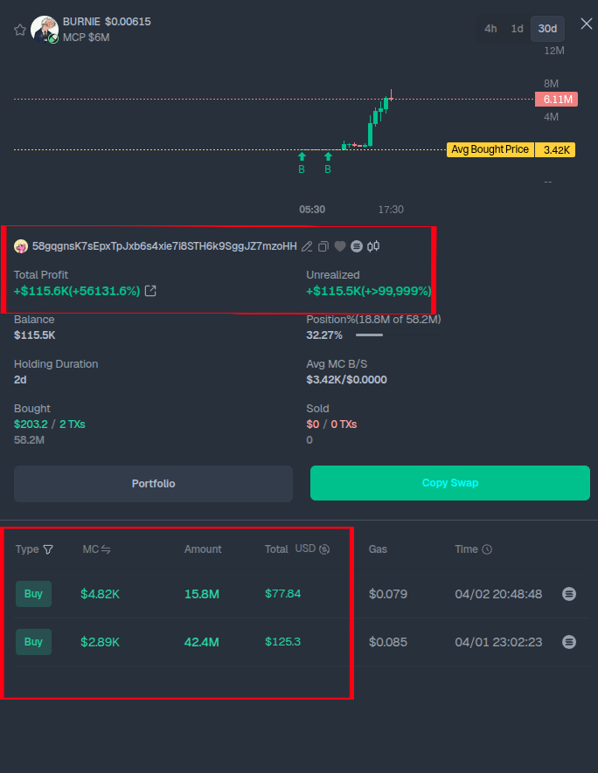Toggle MC/price column swap icon
Viewport: 598px width, 773px height.
click(106, 549)
